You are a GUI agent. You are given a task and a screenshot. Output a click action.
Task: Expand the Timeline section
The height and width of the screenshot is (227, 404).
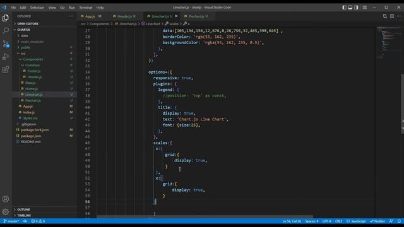[44, 216]
